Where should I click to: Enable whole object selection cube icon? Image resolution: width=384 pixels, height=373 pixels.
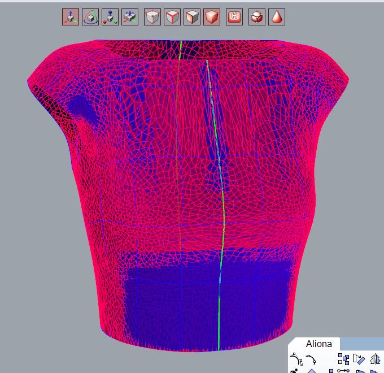(212, 17)
